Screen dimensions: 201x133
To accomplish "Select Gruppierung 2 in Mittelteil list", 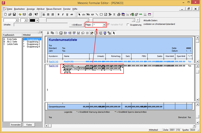I will pyautogui.click(x=33, y=42).
